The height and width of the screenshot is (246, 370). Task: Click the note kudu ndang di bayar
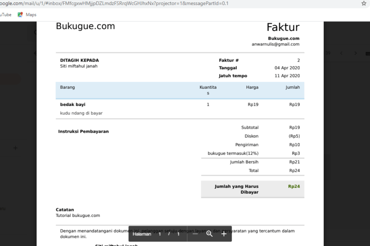point(81,113)
